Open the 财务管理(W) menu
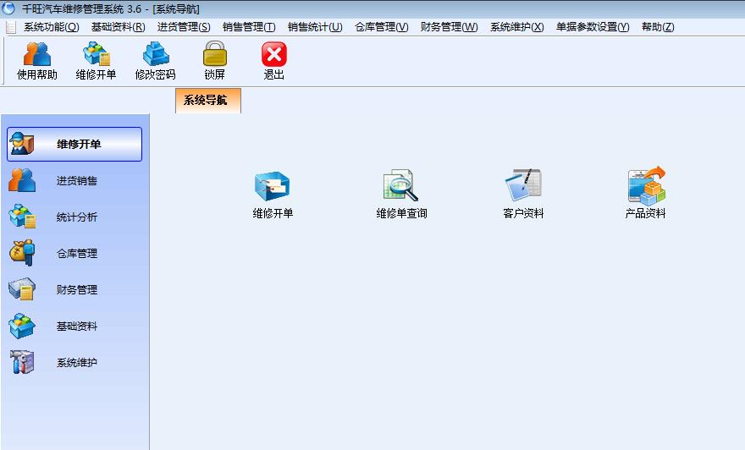Image resolution: width=745 pixels, height=450 pixels. [449, 27]
